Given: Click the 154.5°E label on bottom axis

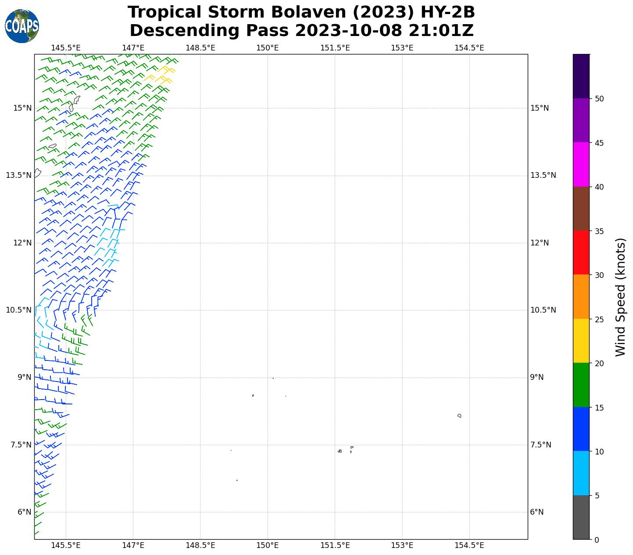Looking at the screenshot, I should click(469, 545).
